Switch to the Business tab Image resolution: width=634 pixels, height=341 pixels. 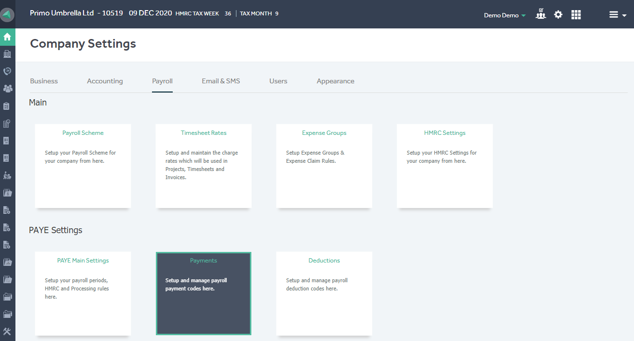[44, 81]
